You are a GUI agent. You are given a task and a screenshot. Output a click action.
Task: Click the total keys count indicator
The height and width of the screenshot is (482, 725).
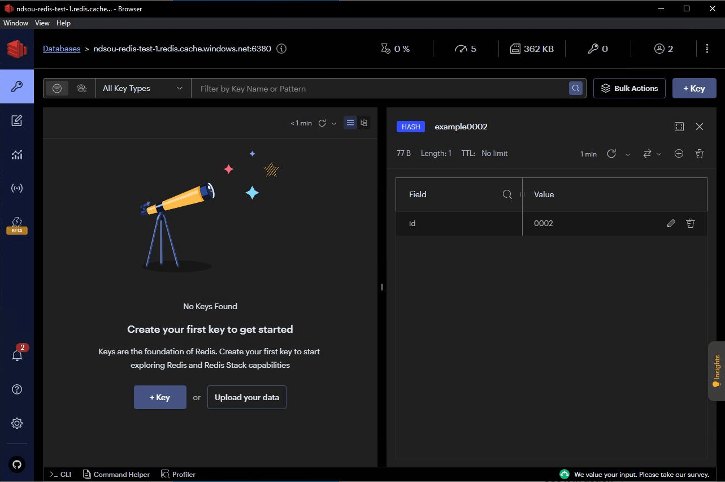click(598, 49)
